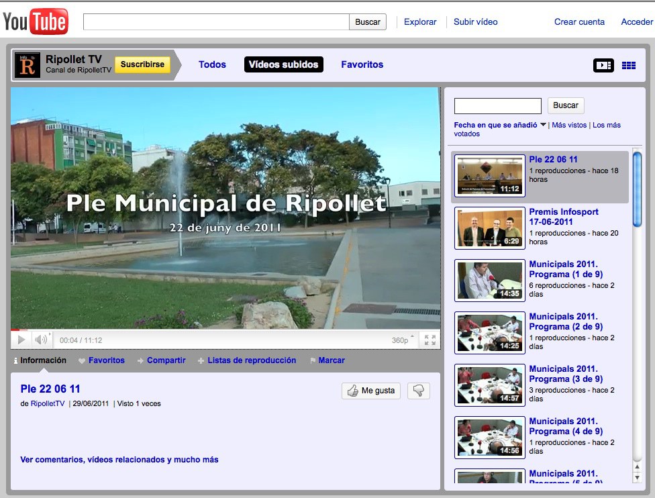Switch to grid view layout icon
The width and height of the screenshot is (655, 498).
click(x=628, y=65)
